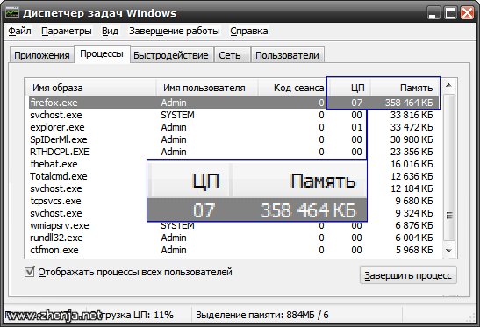Screen dimensions: 480x327
Task: Select the firefox.exe process row
Action: [234, 103]
